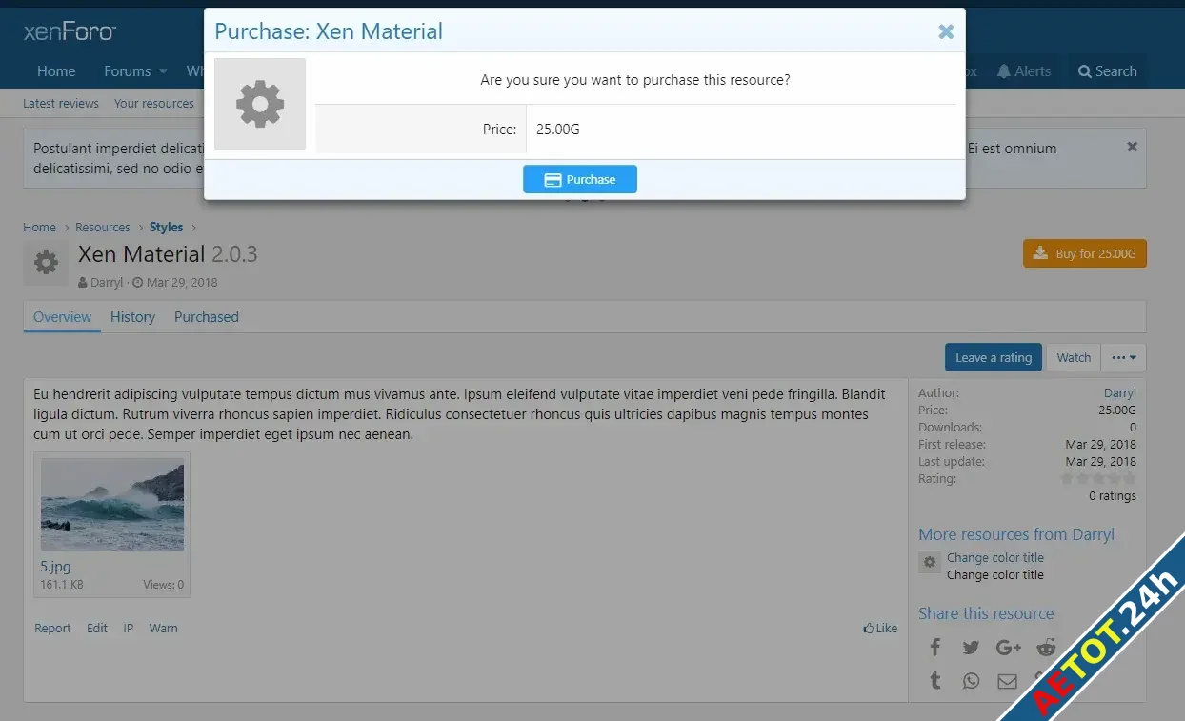Image resolution: width=1185 pixels, height=721 pixels.
Task: Switch to the Purchased tab
Action: (206, 316)
